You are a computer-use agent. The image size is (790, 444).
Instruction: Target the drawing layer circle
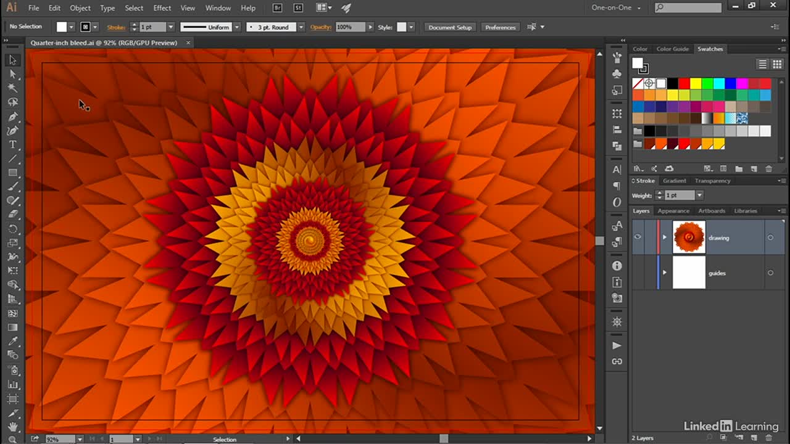coord(770,237)
